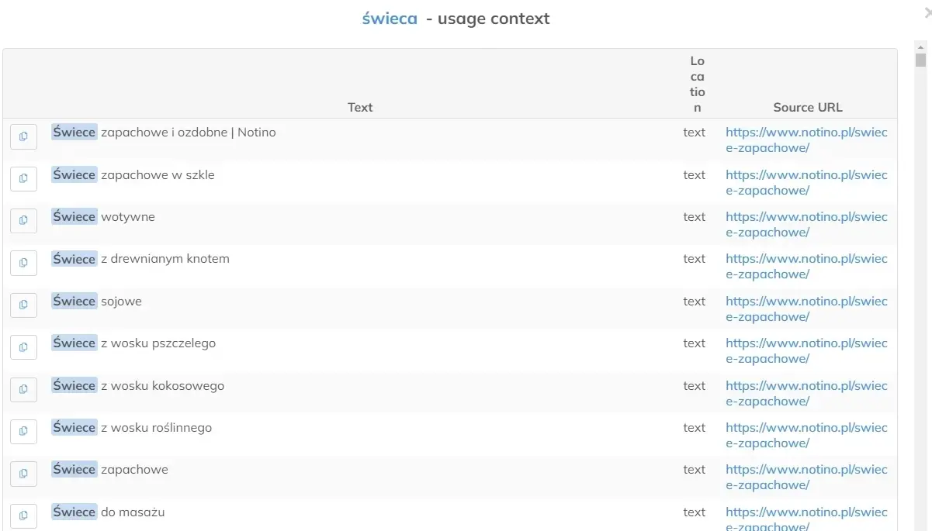Copy the 'Świece z wosku kokosowego' entry
This screenshot has height=531, width=932.
[x=23, y=389]
